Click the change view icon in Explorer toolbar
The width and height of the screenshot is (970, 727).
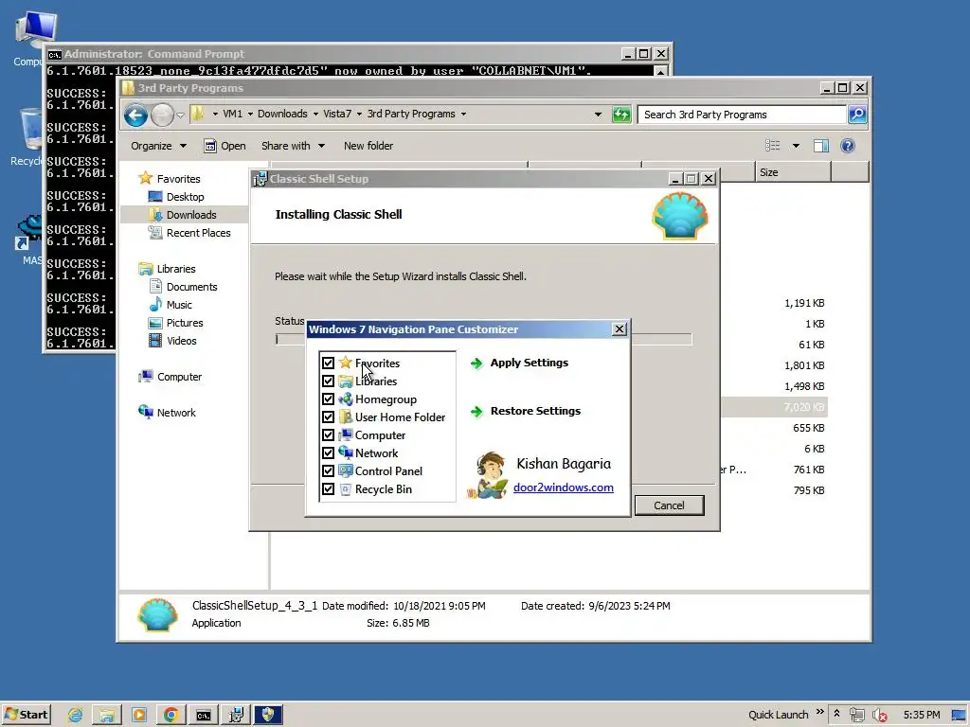pos(773,146)
